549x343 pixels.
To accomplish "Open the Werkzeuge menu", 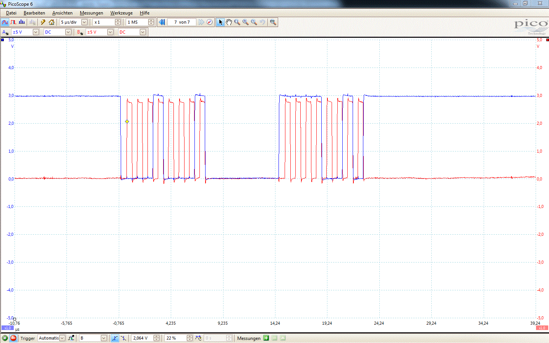I will click(x=121, y=13).
